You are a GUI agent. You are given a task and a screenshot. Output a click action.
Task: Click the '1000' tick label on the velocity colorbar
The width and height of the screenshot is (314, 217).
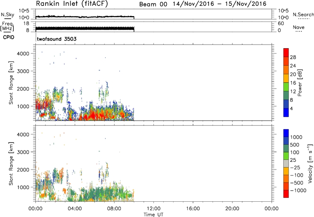[x=296, y=137]
